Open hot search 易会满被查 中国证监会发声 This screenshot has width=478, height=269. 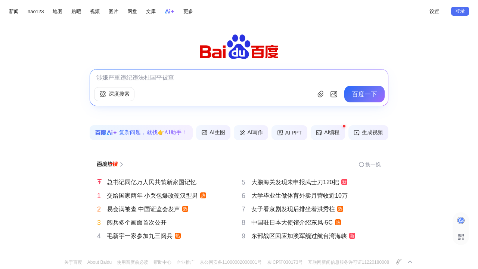coord(143,209)
